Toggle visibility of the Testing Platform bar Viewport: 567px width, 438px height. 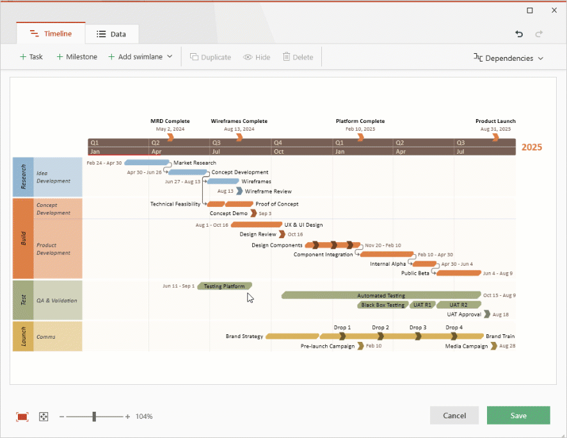(x=225, y=286)
